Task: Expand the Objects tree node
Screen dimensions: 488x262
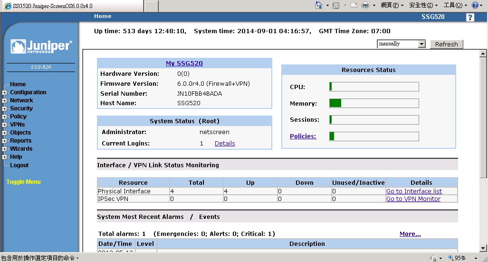Action: 5,133
